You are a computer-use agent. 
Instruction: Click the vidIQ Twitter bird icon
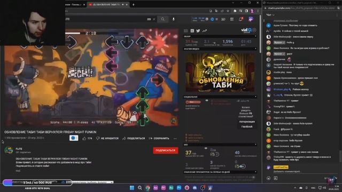coord(198,31)
